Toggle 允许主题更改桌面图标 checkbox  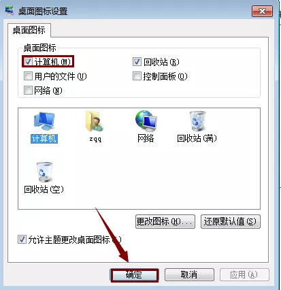tap(22, 240)
